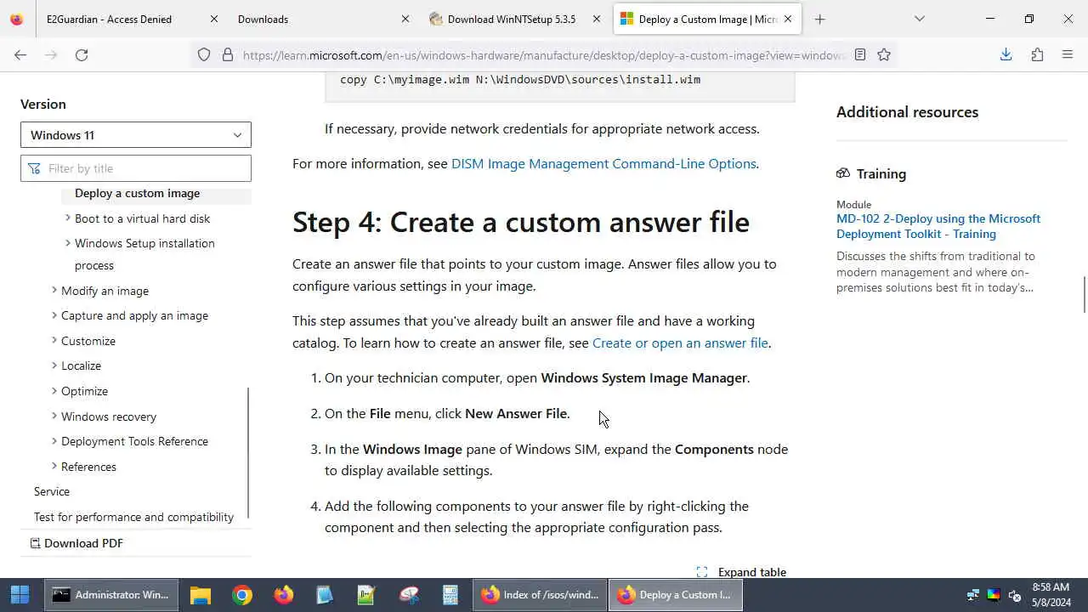This screenshot has width=1088, height=612.
Task: Expand the Localize node
Action: 54,365
